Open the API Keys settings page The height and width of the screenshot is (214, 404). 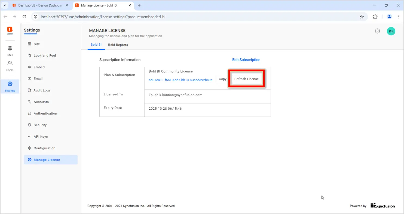tap(41, 137)
